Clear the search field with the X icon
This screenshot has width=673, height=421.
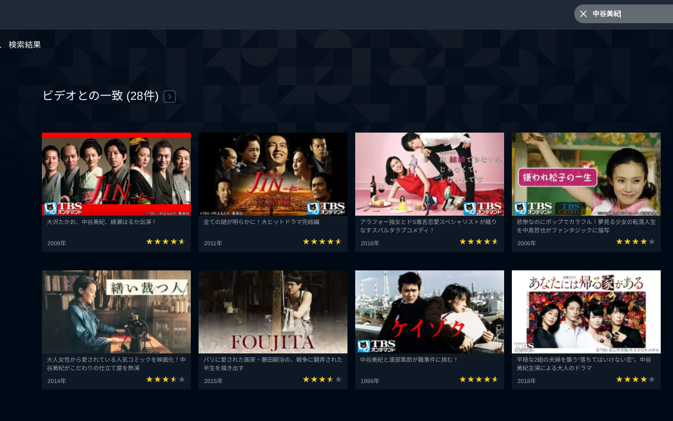pos(583,14)
